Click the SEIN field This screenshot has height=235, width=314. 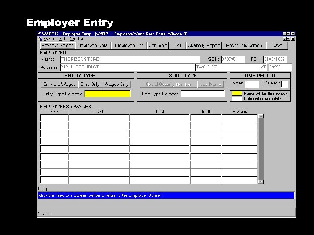click(233, 59)
